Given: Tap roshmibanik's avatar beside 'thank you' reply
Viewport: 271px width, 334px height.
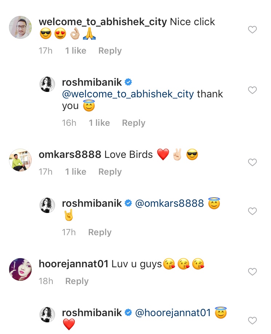Looking at the screenshot, I should (47, 85).
